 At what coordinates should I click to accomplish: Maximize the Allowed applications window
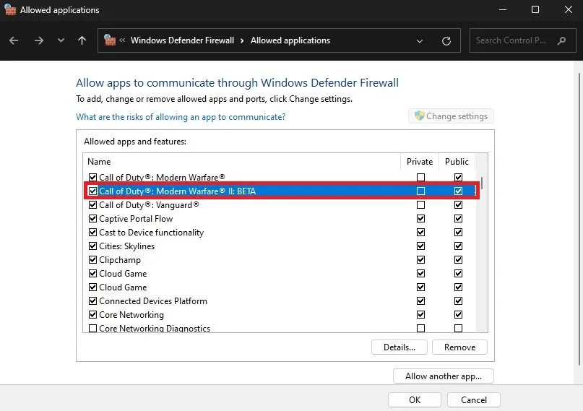(535, 9)
